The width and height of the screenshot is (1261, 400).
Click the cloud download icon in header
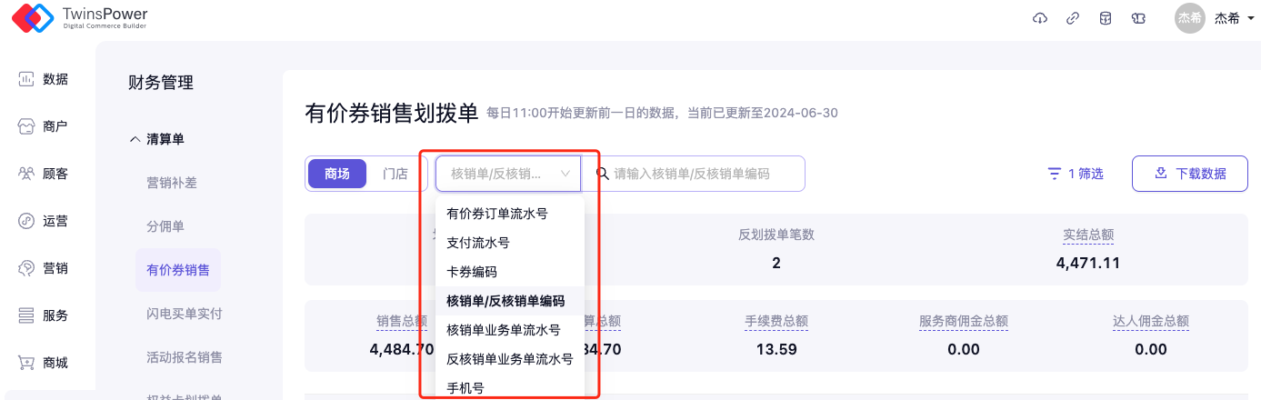(x=1041, y=18)
